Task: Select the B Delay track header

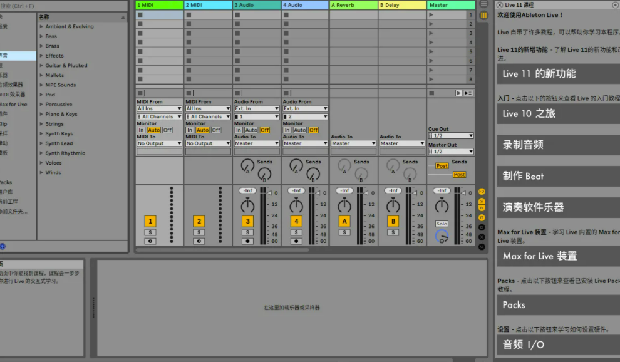Action: [402, 5]
